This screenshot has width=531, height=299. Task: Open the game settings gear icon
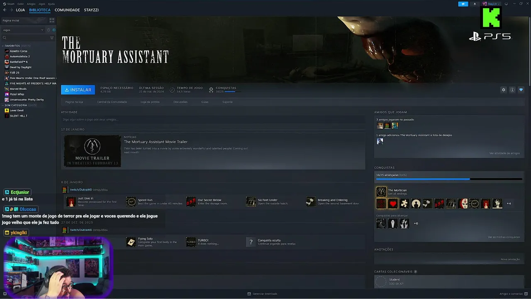click(x=504, y=90)
